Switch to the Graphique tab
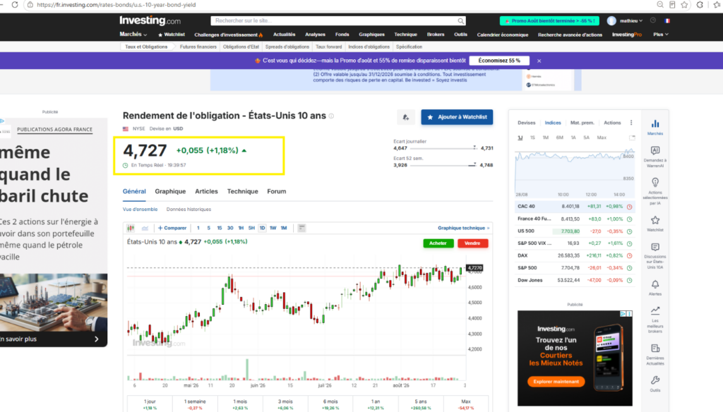 (x=170, y=191)
